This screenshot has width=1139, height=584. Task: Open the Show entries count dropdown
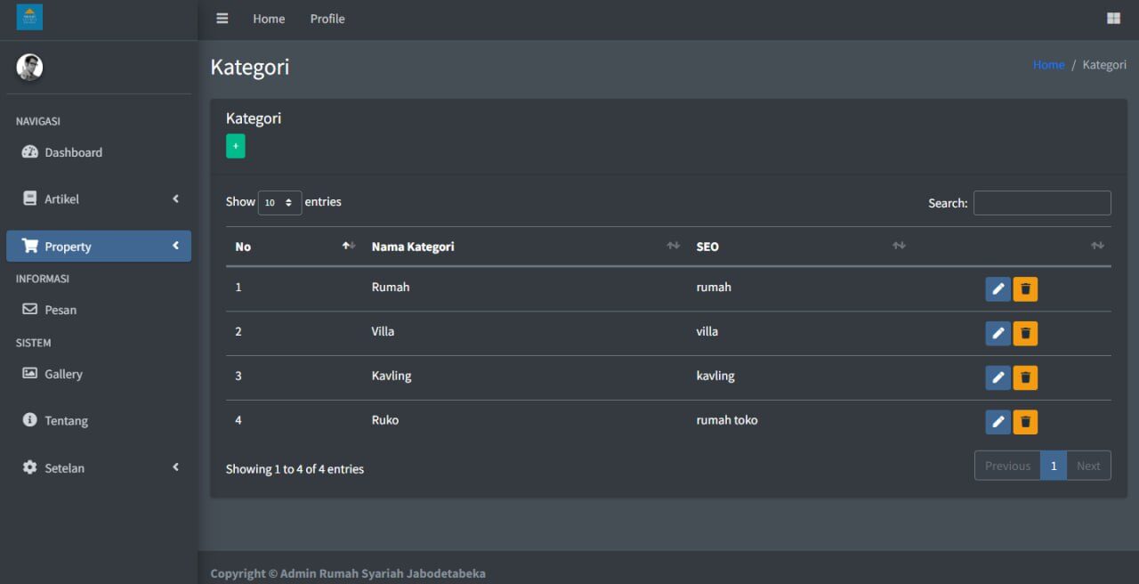click(x=279, y=202)
